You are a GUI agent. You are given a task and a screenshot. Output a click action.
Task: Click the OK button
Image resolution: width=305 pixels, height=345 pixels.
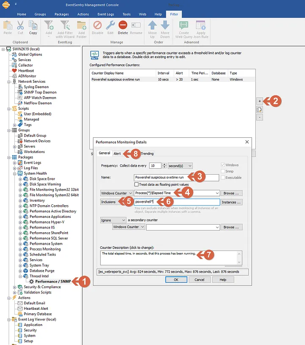(176, 280)
